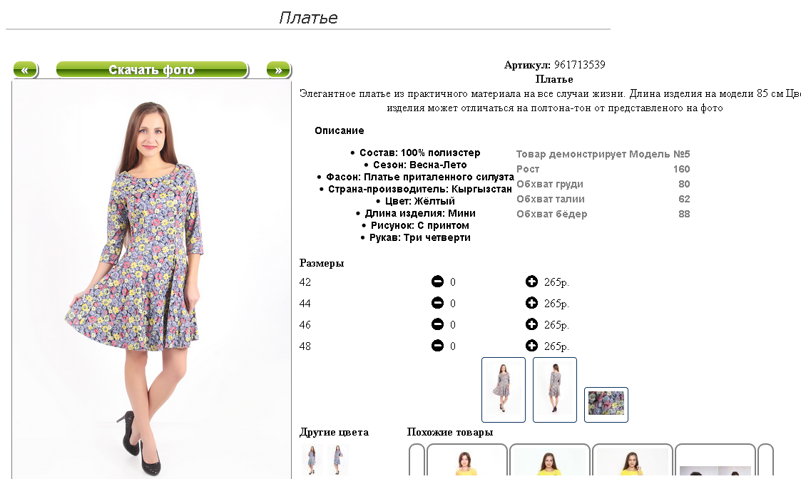Open third yellow dress similar product
The height and width of the screenshot is (479, 801).
[x=633, y=462]
